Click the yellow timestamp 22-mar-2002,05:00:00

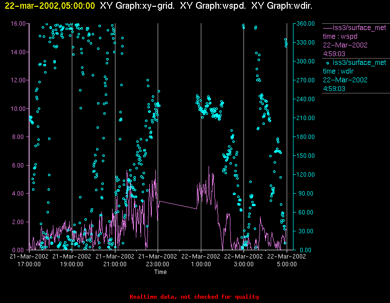coord(50,6)
